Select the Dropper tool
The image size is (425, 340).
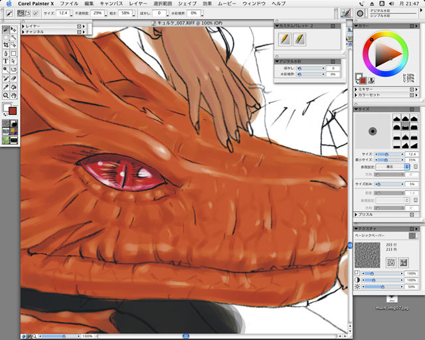6,87
